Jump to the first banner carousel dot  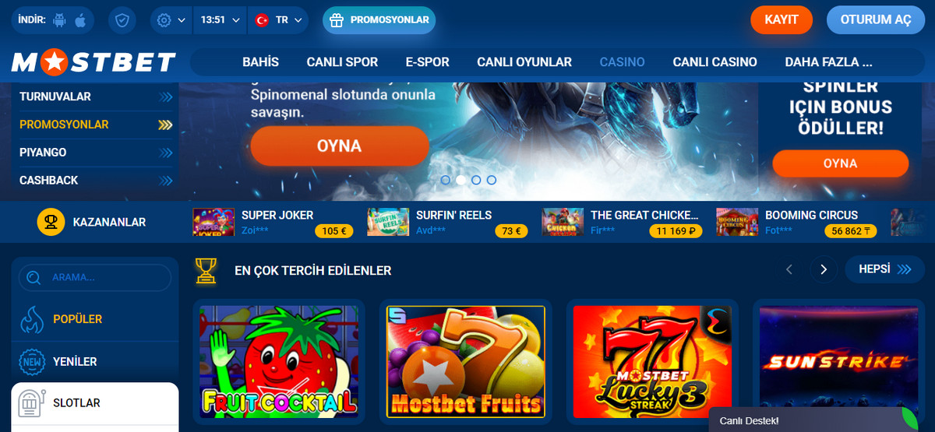tap(446, 180)
